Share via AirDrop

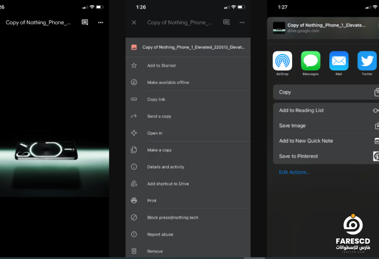(282, 61)
